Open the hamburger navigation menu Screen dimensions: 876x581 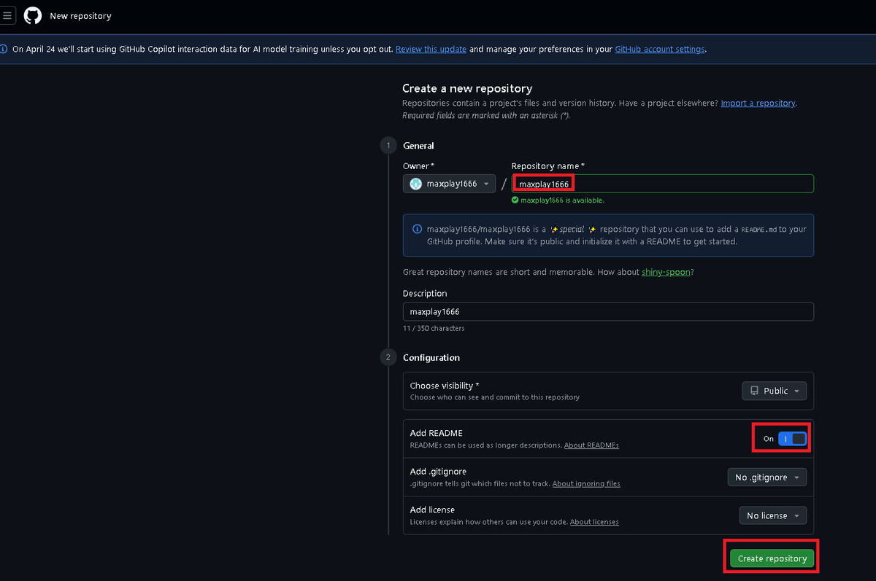tap(7, 15)
